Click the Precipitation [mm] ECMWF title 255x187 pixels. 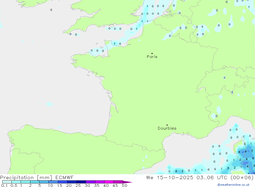37,177
